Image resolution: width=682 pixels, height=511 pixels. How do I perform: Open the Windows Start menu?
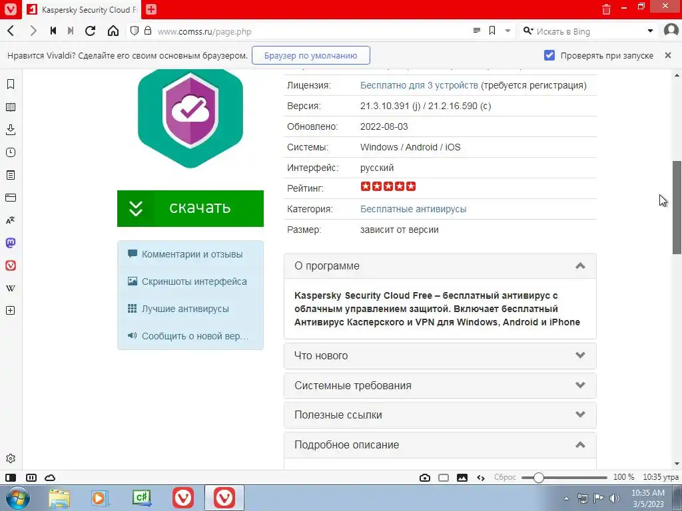coord(17,498)
